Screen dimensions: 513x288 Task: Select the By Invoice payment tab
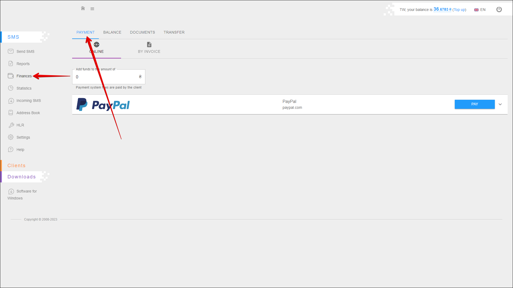(149, 47)
